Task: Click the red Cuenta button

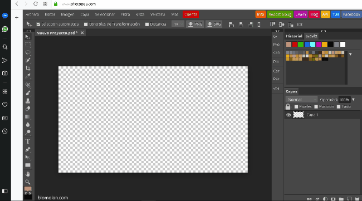Action: click(x=190, y=14)
